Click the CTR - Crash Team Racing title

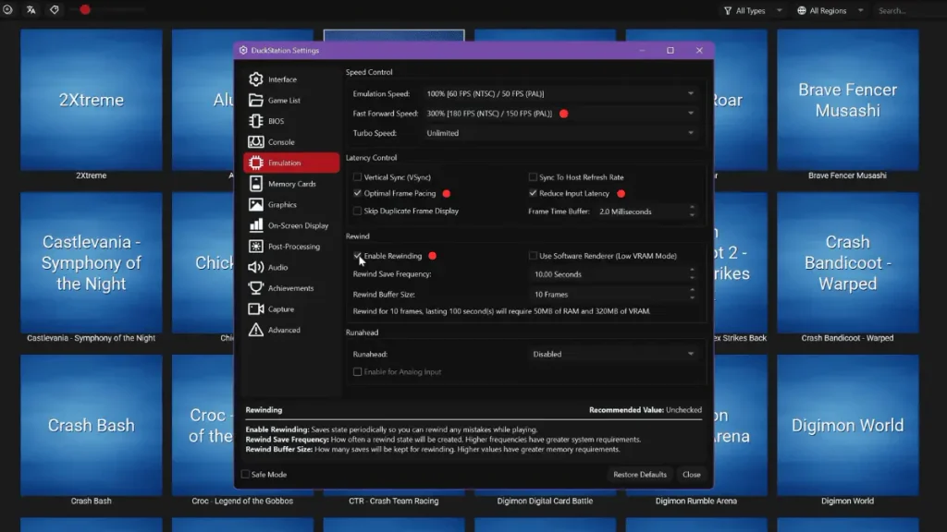pyautogui.click(x=394, y=501)
